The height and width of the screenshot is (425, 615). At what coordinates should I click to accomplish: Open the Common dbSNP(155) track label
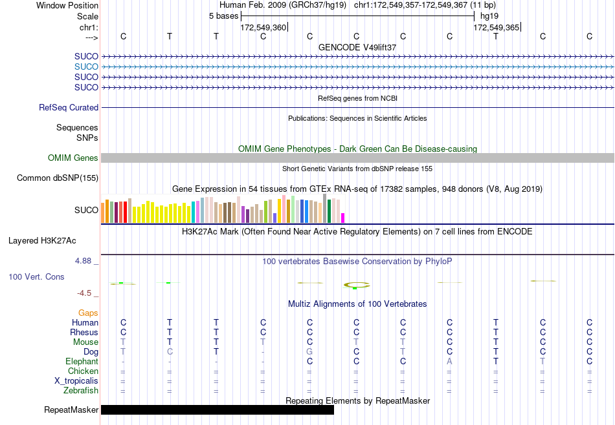click(x=58, y=178)
